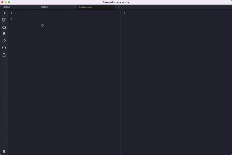232x155 pixels.
Task: Close the second Default tab
Action: coord(75,7)
